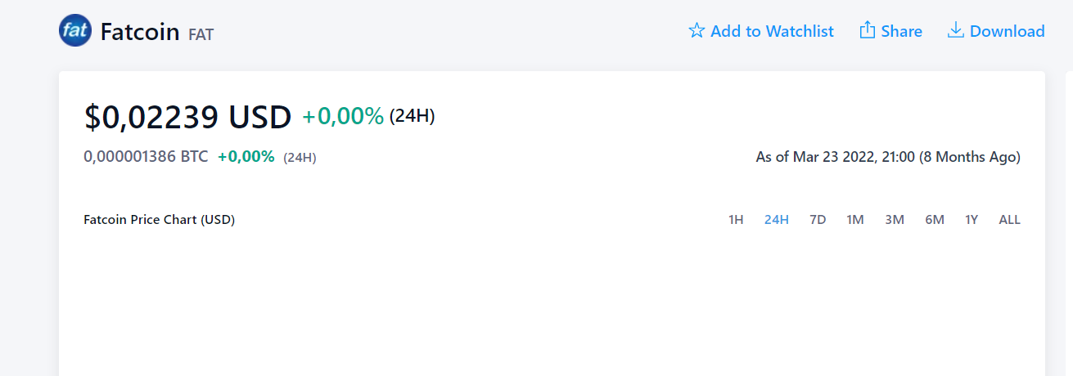The height and width of the screenshot is (376, 1073).
Task: Show the 6M price chart
Action: 935,220
